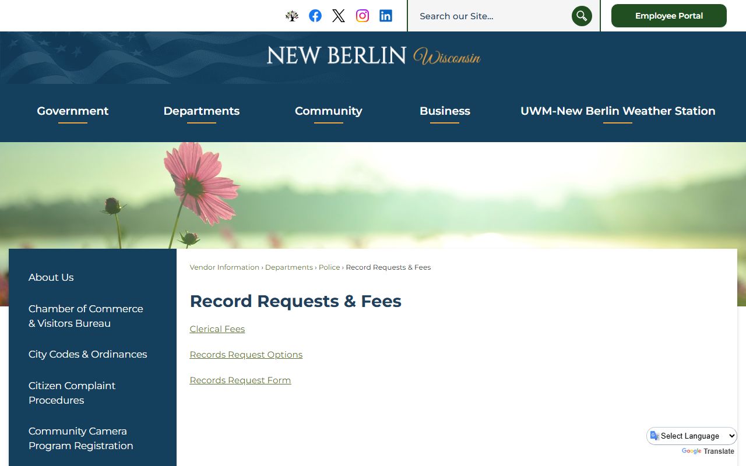746x466 pixels.
Task: Go to New Berlin Wisconsin home logo
Action: click(x=374, y=56)
